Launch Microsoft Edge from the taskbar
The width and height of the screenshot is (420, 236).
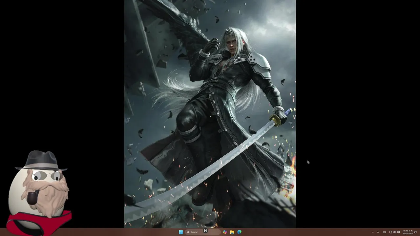pos(239,232)
